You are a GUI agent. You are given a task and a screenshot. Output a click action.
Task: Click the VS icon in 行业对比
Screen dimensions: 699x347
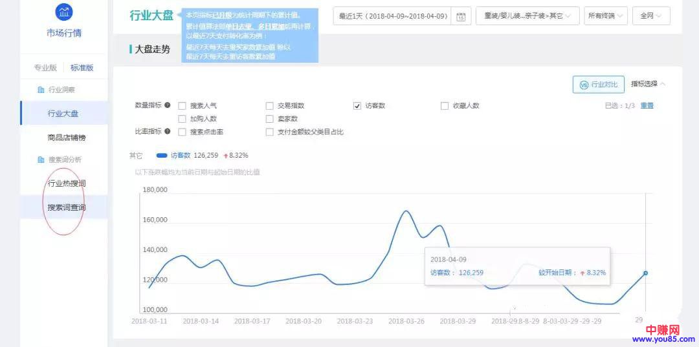pyautogui.click(x=583, y=85)
